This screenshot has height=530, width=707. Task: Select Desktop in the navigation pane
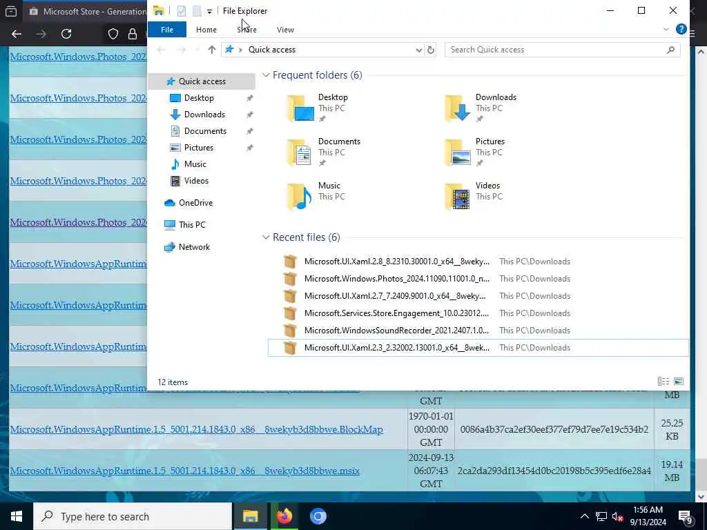pyautogui.click(x=198, y=98)
